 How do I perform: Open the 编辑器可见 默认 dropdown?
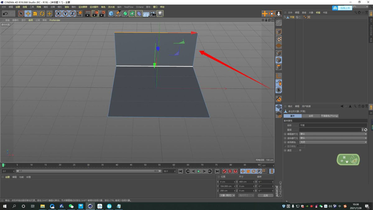coord(332,133)
